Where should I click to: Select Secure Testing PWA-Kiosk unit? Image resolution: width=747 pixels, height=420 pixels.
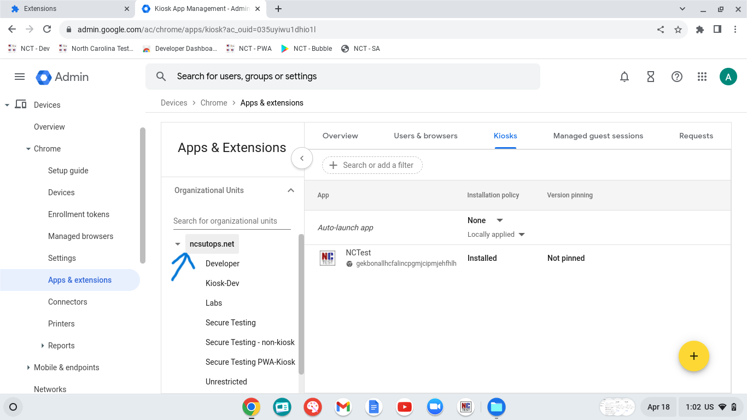pos(250,362)
